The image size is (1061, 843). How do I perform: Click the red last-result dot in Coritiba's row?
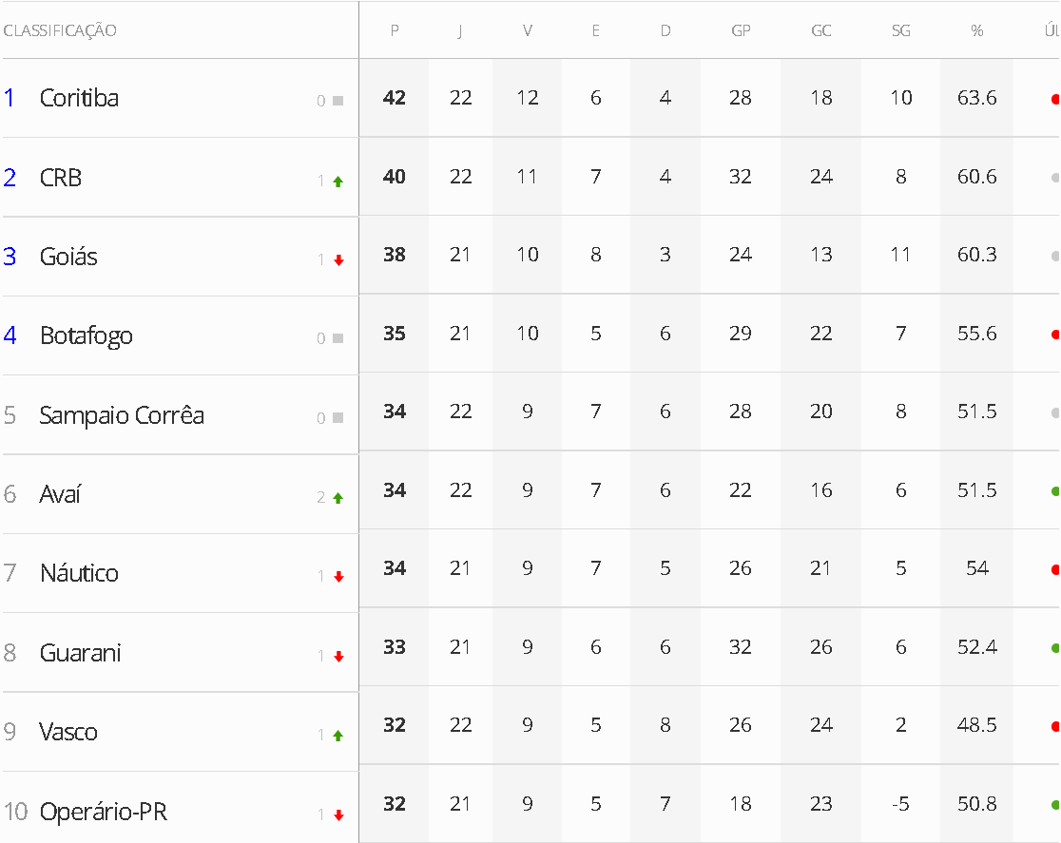(x=1054, y=98)
